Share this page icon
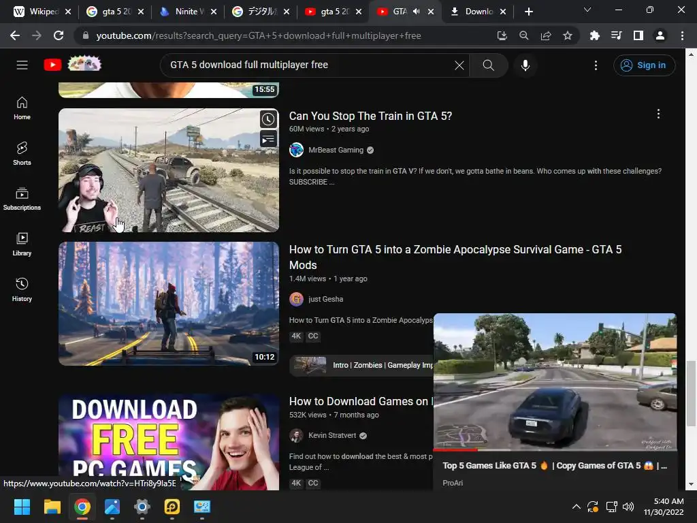The image size is (697, 523). point(545,35)
